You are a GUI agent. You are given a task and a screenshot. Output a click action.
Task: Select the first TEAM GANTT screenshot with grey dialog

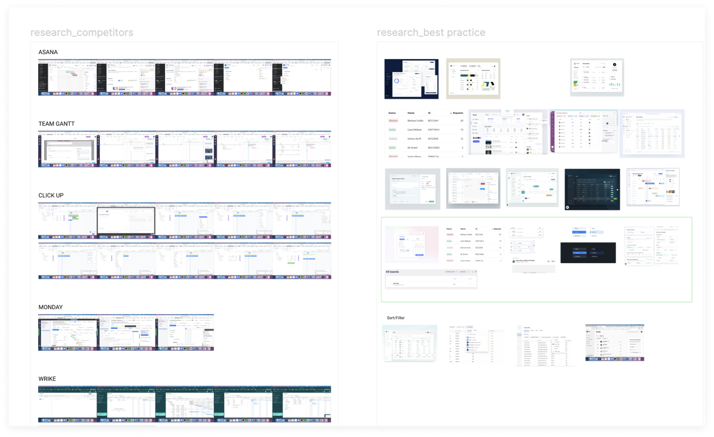click(x=68, y=149)
